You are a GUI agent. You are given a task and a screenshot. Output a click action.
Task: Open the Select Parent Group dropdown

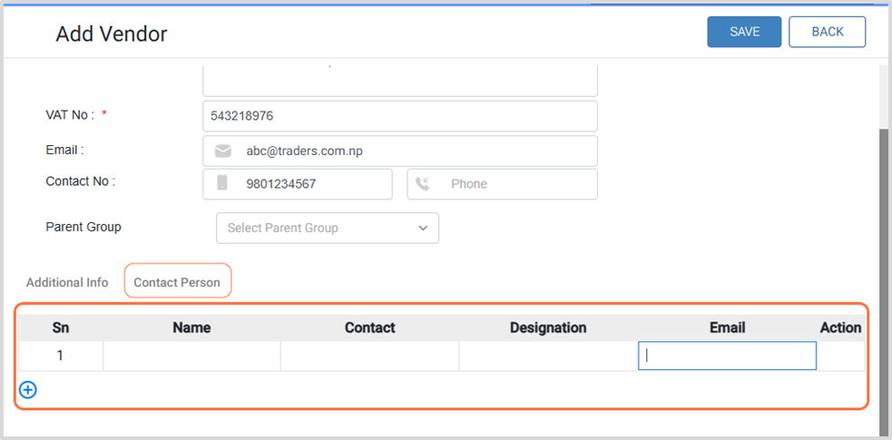pos(327,228)
